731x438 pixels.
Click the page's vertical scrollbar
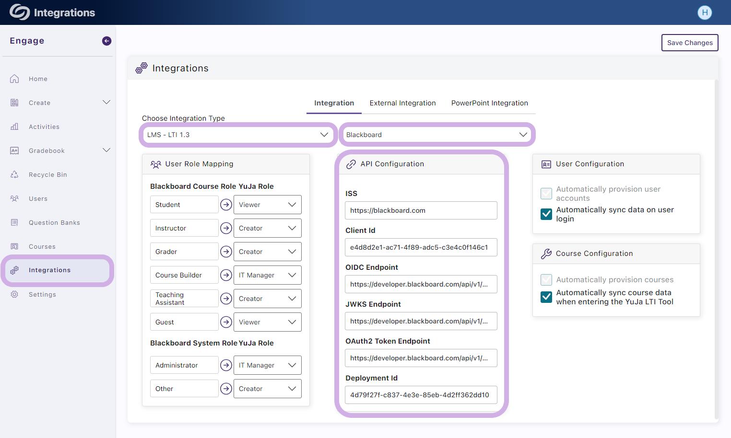[x=716, y=249]
